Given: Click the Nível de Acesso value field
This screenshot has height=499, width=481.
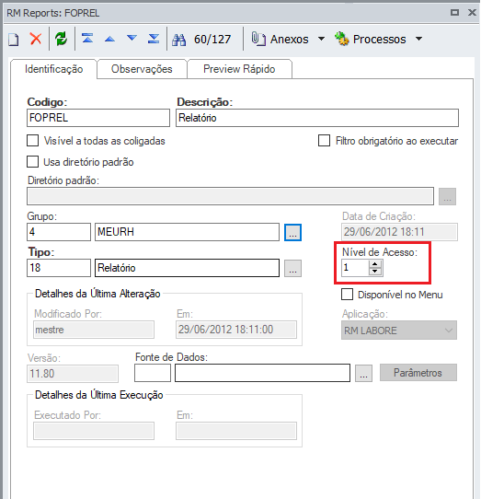Looking at the screenshot, I should (355, 268).
